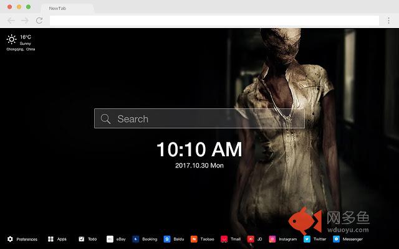The width and height of the screenshot is (399, 249).
Task: Launch the Taobao shortcut icon
Action: coord(194,239)
